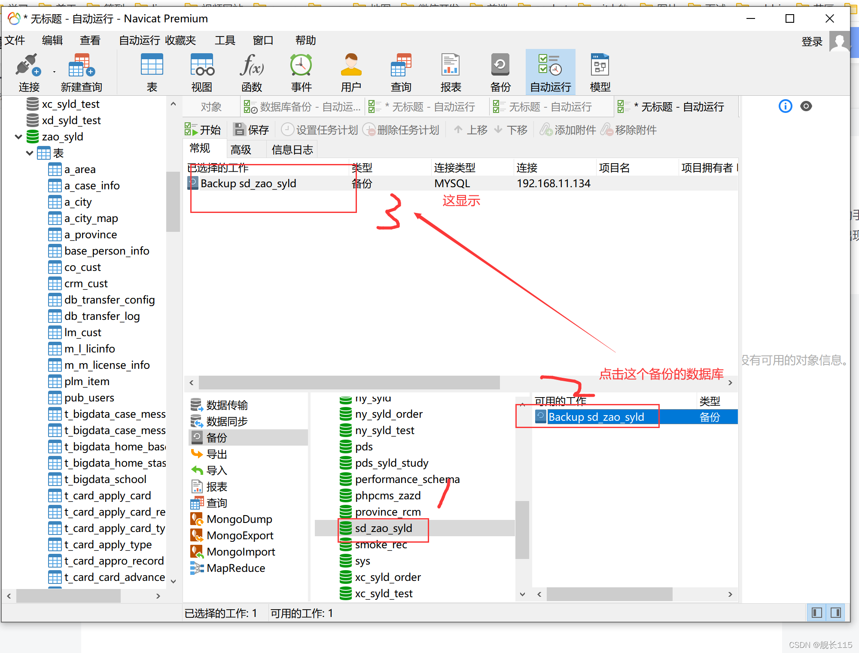The height and width of the screenshot is (653, 859).
Task: Click the DDL eye icon in right panel
Action: click(806, 106)
